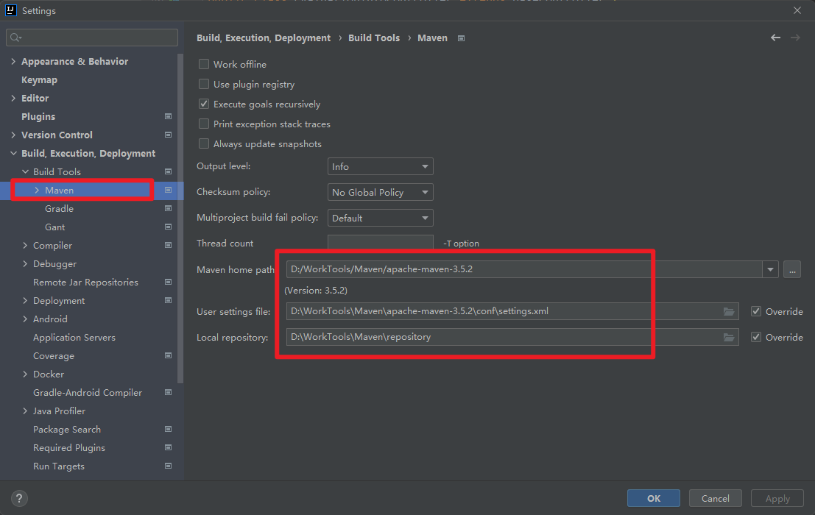Viewport: 815px width, 515px height.
Task: Enable Always update snapshots checkbox
Action: point(204,143)
